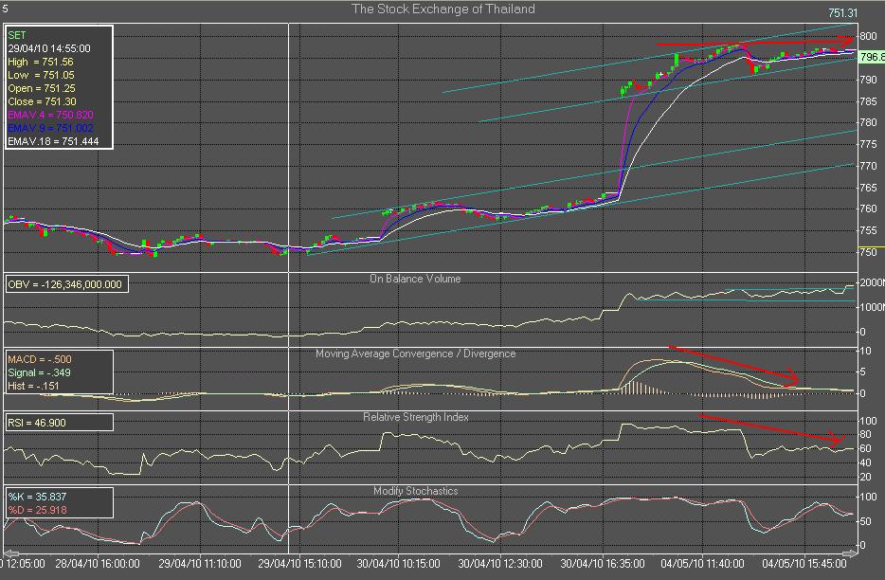
Task: Click the 780 price axis label
Action: tap(868, 122)
